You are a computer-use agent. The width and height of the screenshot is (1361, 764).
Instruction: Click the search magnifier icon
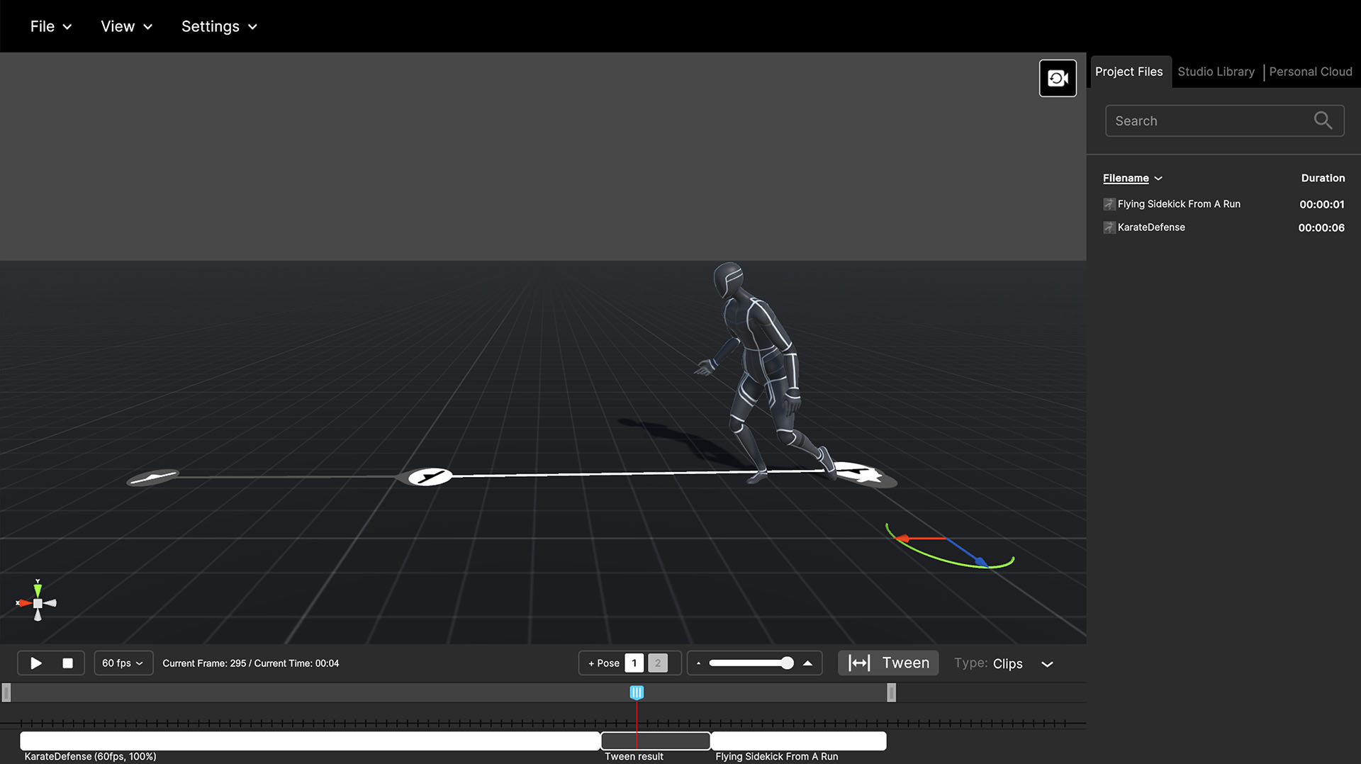tap(1322, 120)
